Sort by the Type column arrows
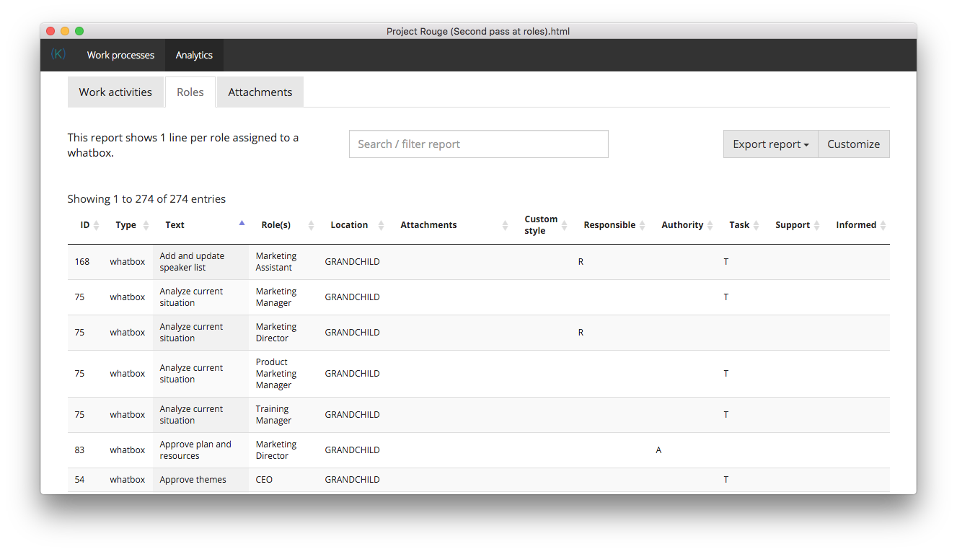This screenshot has height=552, width=957. [146, 225]
